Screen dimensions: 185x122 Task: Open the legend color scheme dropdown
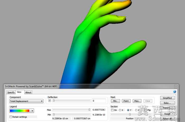pyautogui.click(x=32, y=111)
